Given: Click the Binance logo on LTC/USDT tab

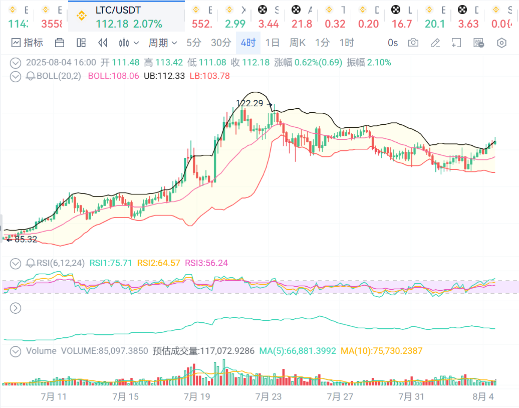Looking at the screenshot, I should coord(82,16).
